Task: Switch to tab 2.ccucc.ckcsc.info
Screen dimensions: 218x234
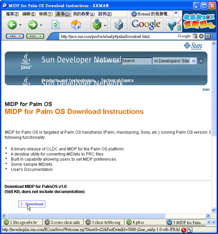Action: 63,222
